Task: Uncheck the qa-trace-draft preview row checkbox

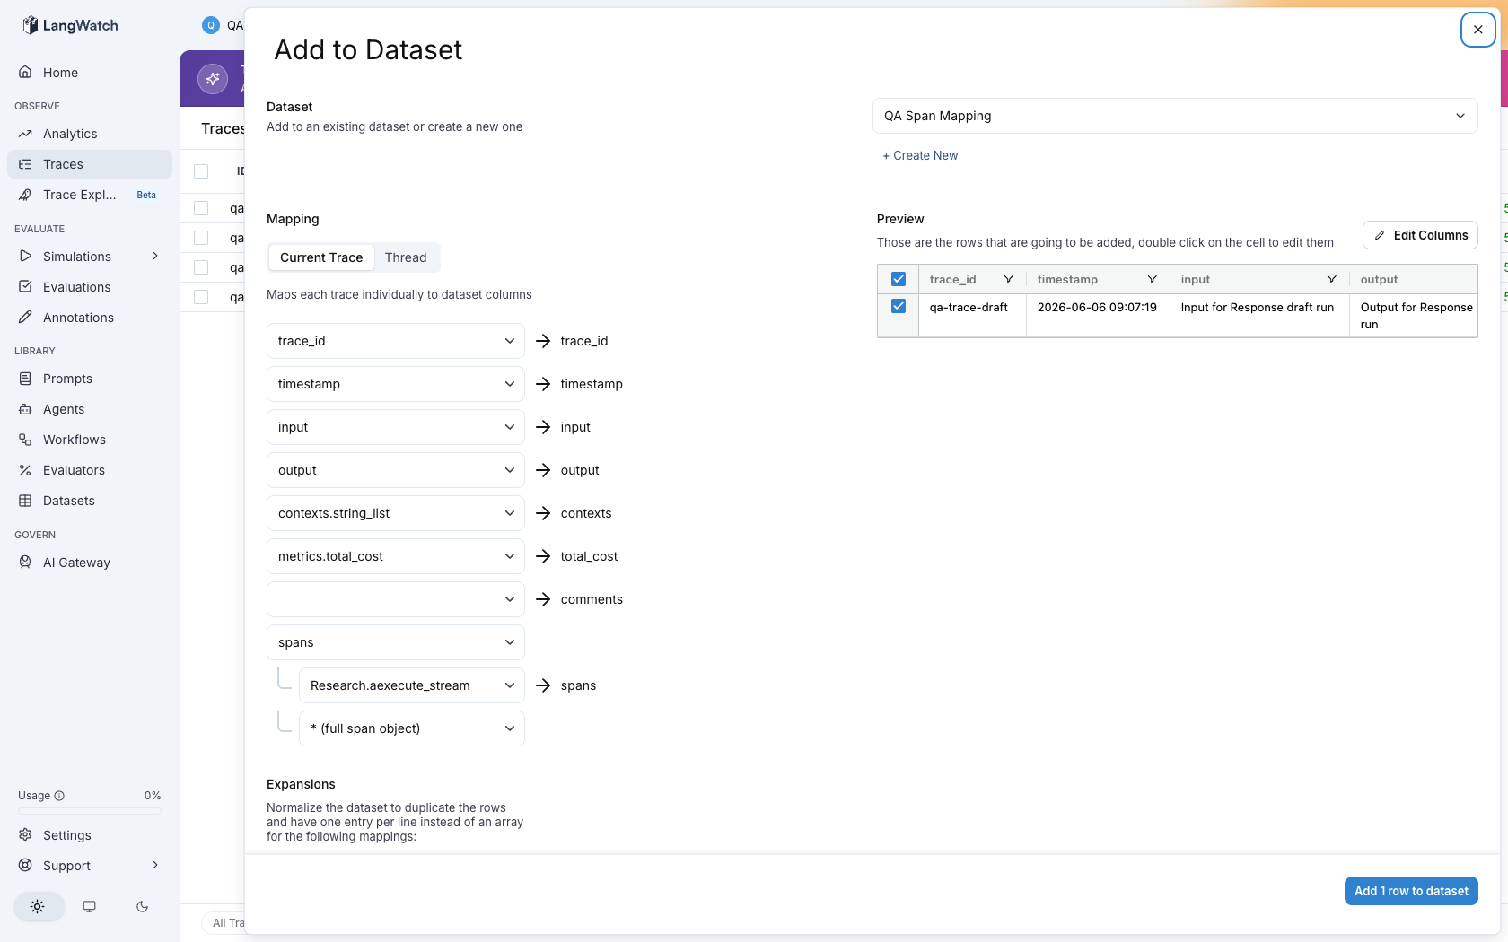Action: (899, 306)
